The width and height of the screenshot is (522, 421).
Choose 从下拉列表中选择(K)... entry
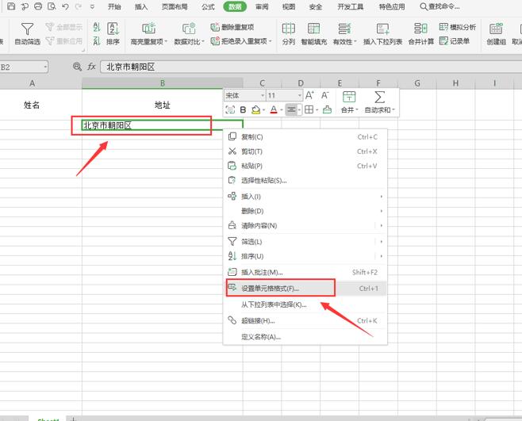pos(305,304)
